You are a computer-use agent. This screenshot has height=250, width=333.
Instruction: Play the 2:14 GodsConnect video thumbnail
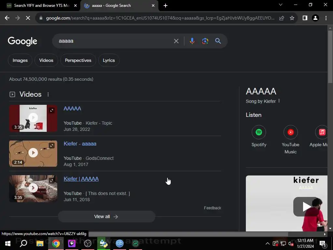click(x=33, y=153)
